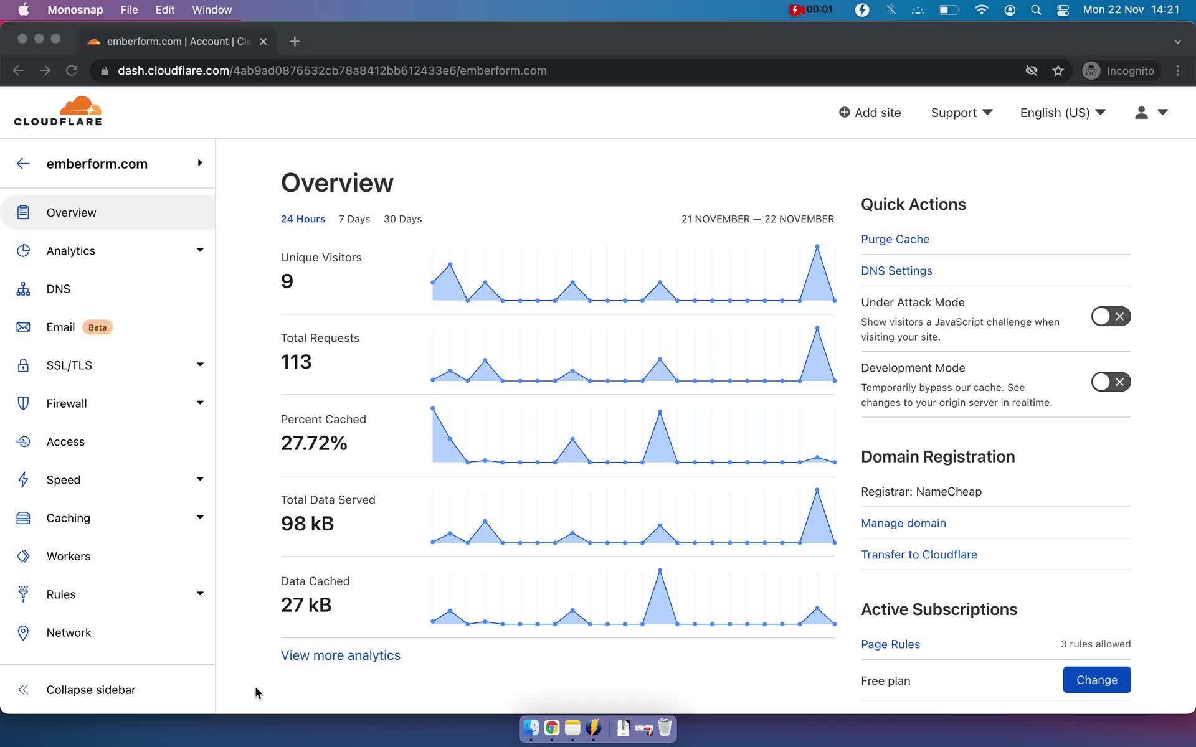Viewport: 1196px width, 747px height.
Task: Click the Beta badge next to Email
Action: point(97,327)
